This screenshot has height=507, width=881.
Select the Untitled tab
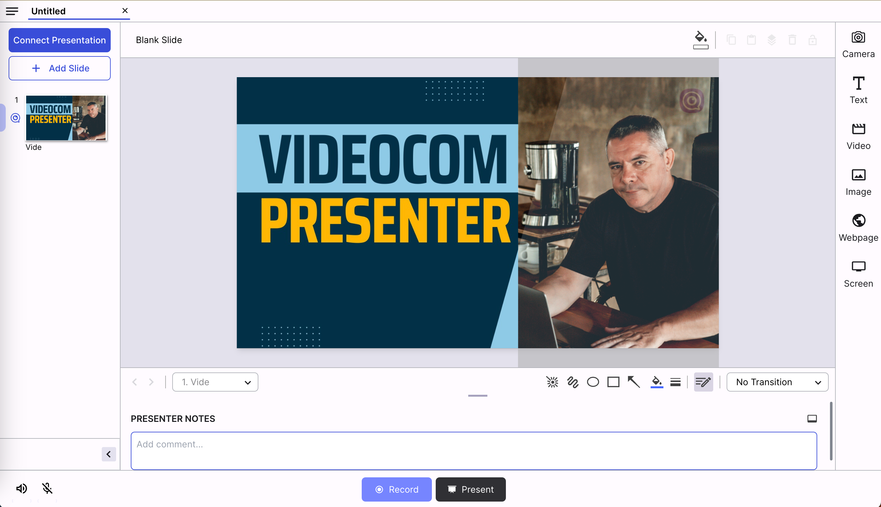[48, 11]
